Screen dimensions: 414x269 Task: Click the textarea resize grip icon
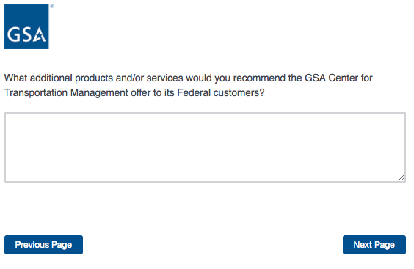pyautogui.click(x=401, y=178)
